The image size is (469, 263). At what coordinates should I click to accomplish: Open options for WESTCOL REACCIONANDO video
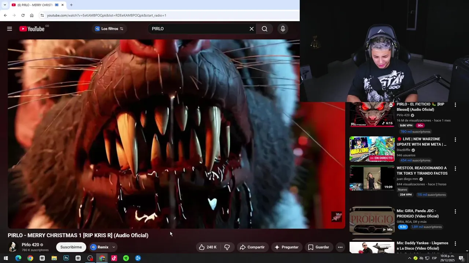pos(455,169)
